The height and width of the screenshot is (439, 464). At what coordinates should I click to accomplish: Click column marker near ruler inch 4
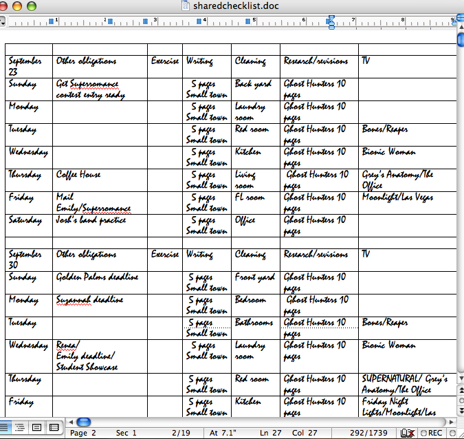pos(199,21)
